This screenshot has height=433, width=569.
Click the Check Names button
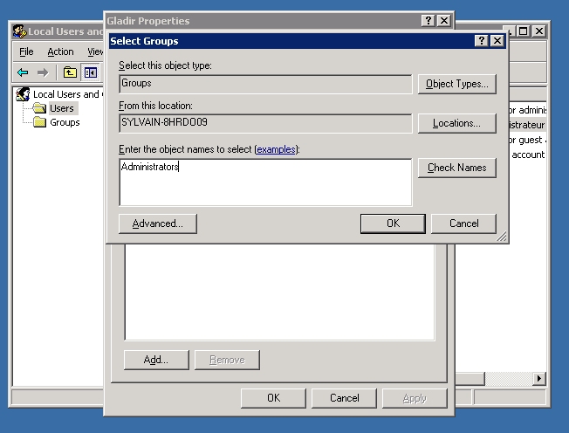pos(457,168)
